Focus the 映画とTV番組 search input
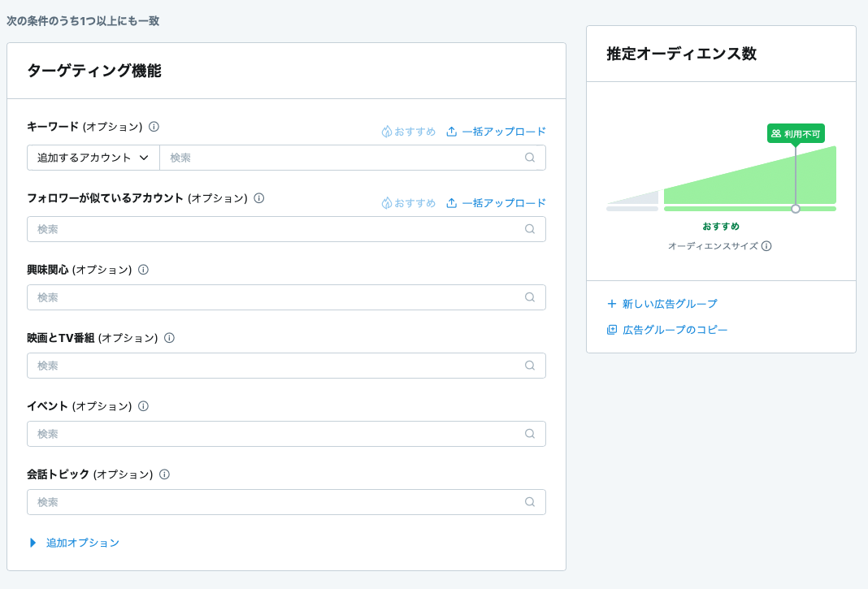 (286, 366)
